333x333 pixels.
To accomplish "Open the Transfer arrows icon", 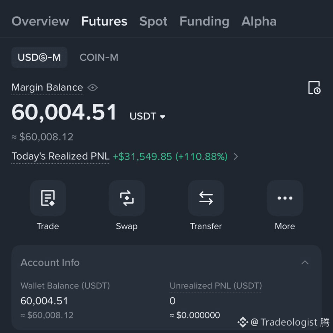I will tap(206, 198).
